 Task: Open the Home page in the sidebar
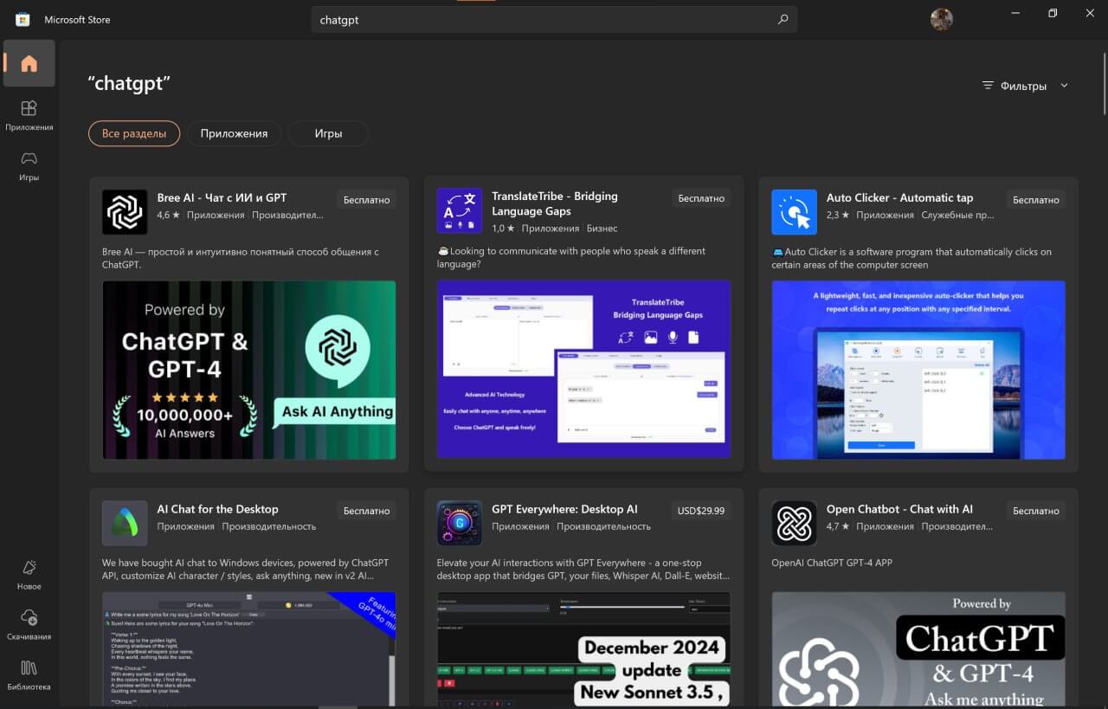(x=29, y=63)
